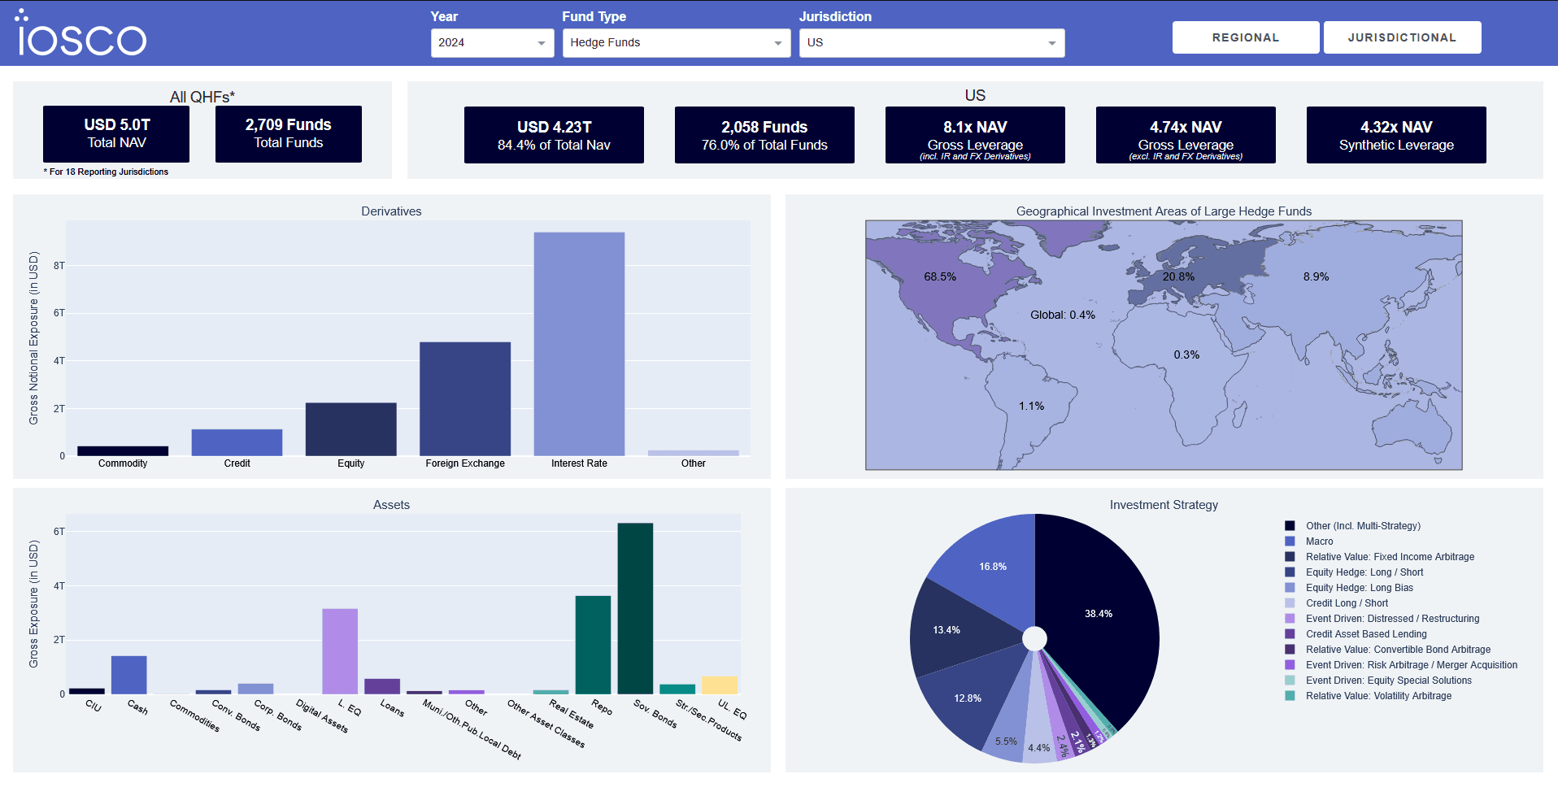The image size is (1558, 809).
Task: Click Asia 8.9% on the map
Action: 1316,276
